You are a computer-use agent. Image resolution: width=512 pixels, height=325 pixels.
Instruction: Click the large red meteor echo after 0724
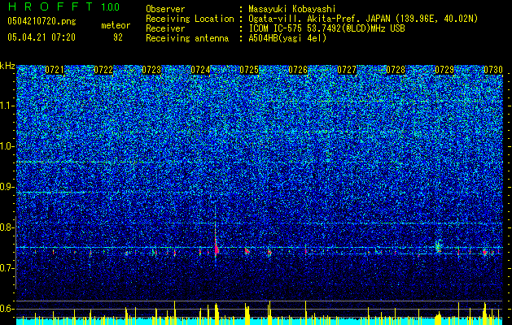click(217, 248)
